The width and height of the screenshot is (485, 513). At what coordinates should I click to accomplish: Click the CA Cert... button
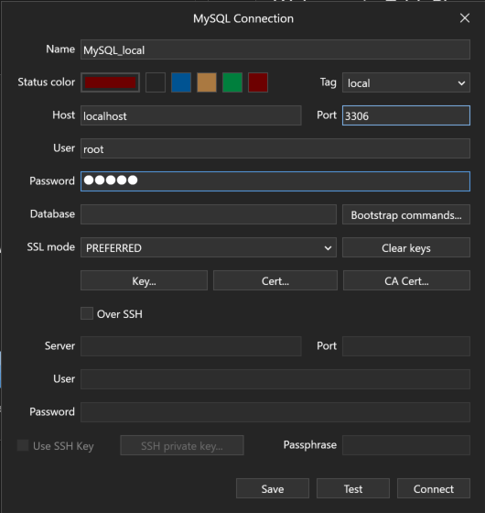pyautogui.click(x=406, y=280)
